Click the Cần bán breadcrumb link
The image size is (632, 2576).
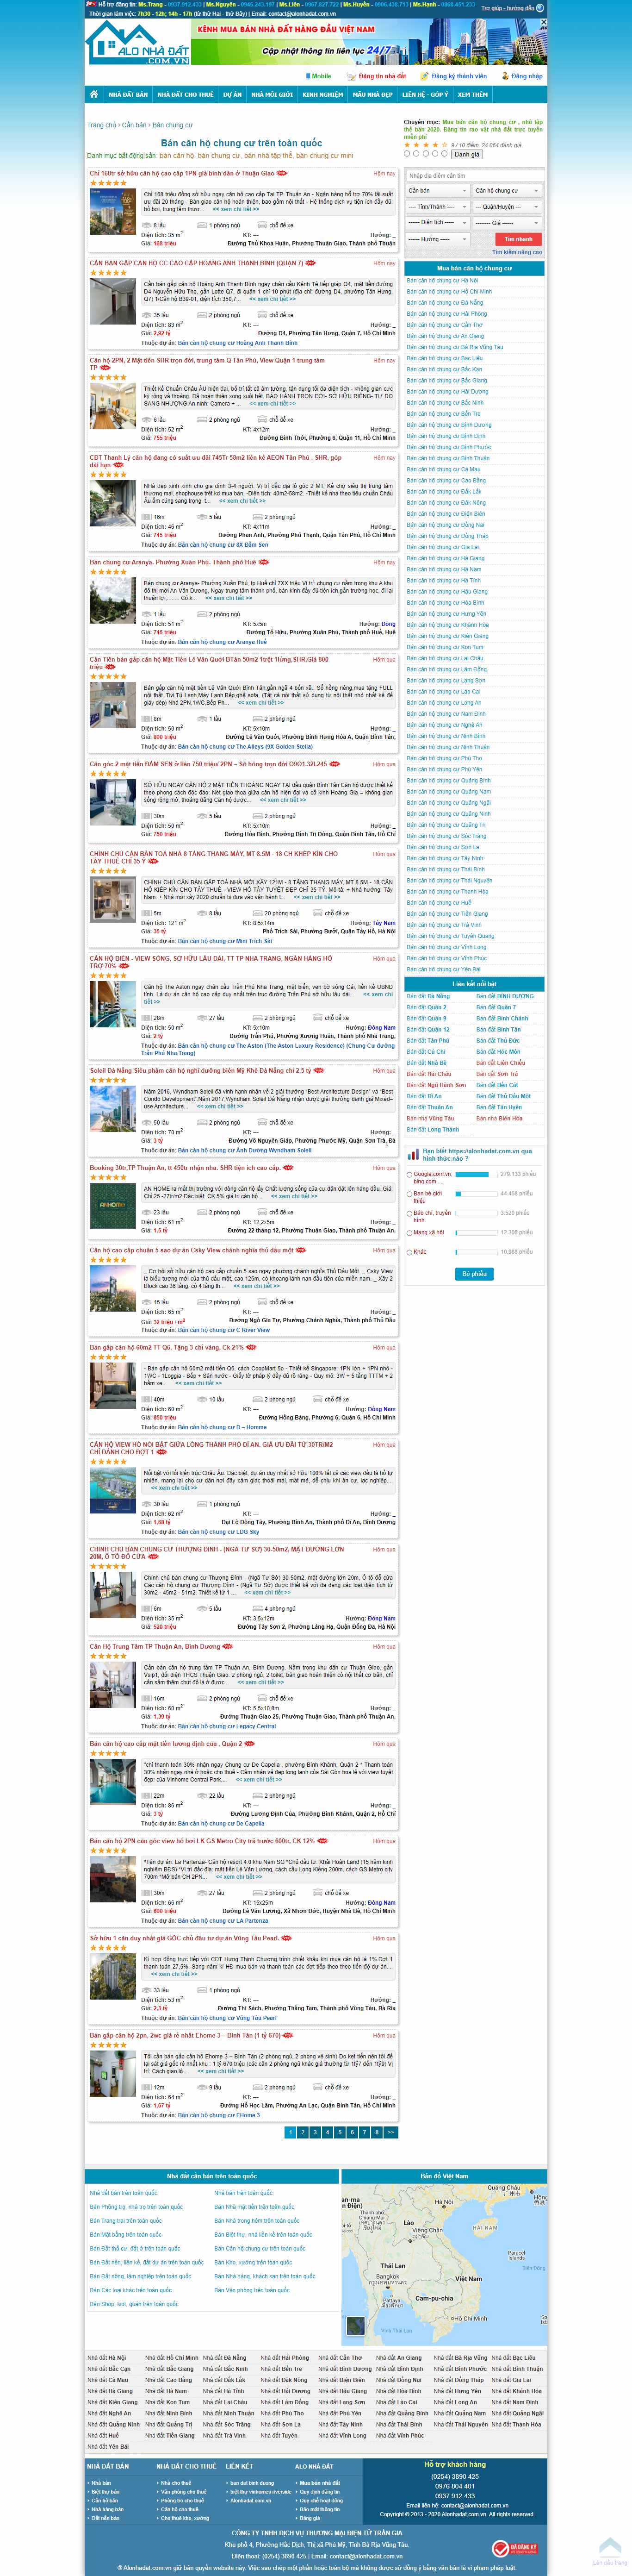[x=134, y=125]
